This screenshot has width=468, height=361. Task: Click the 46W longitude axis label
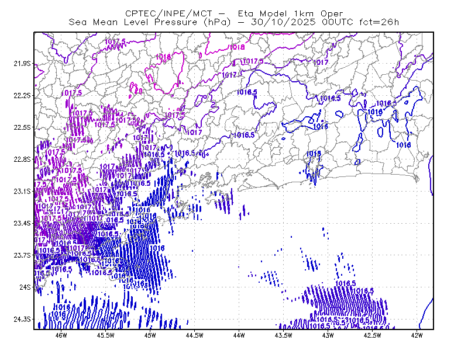pyautogui.click(x=61, y=335)
